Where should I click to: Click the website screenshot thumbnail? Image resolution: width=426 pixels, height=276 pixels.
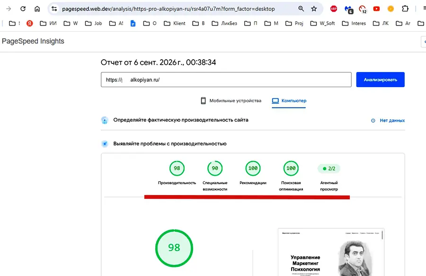pos(331,252)
